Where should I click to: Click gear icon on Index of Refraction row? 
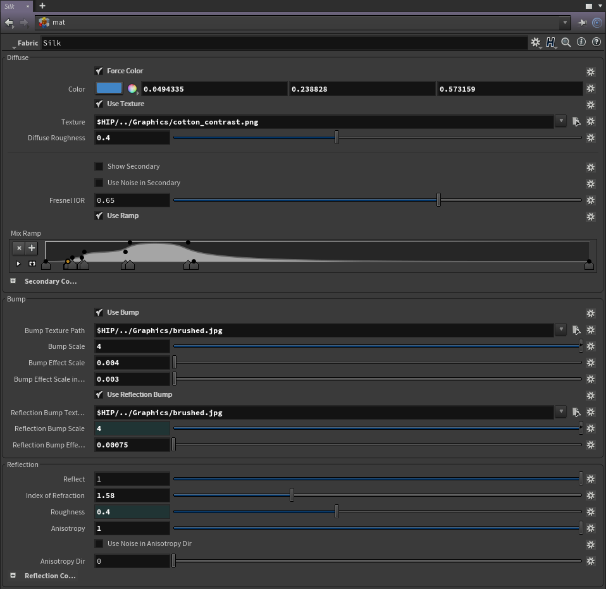[591, 495]
